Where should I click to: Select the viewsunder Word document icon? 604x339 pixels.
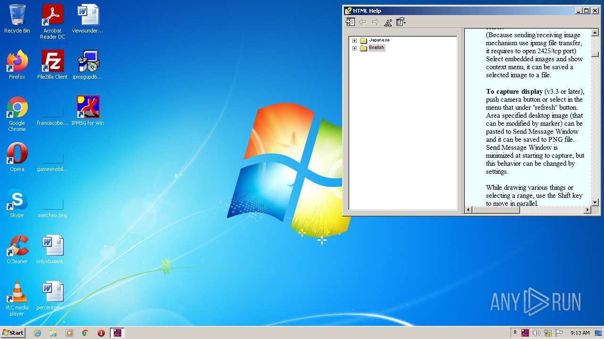point(88,19)
